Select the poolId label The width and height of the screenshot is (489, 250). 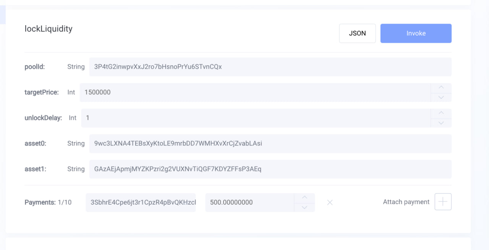tap(35, 67)
